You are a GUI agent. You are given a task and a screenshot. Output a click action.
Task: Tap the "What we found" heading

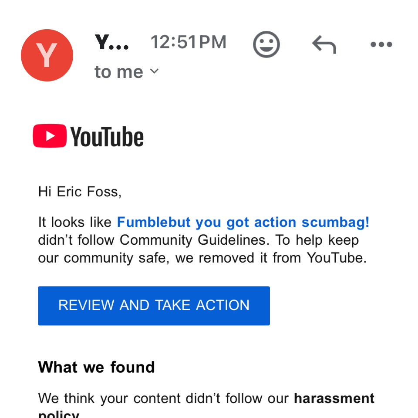point(96,367)
